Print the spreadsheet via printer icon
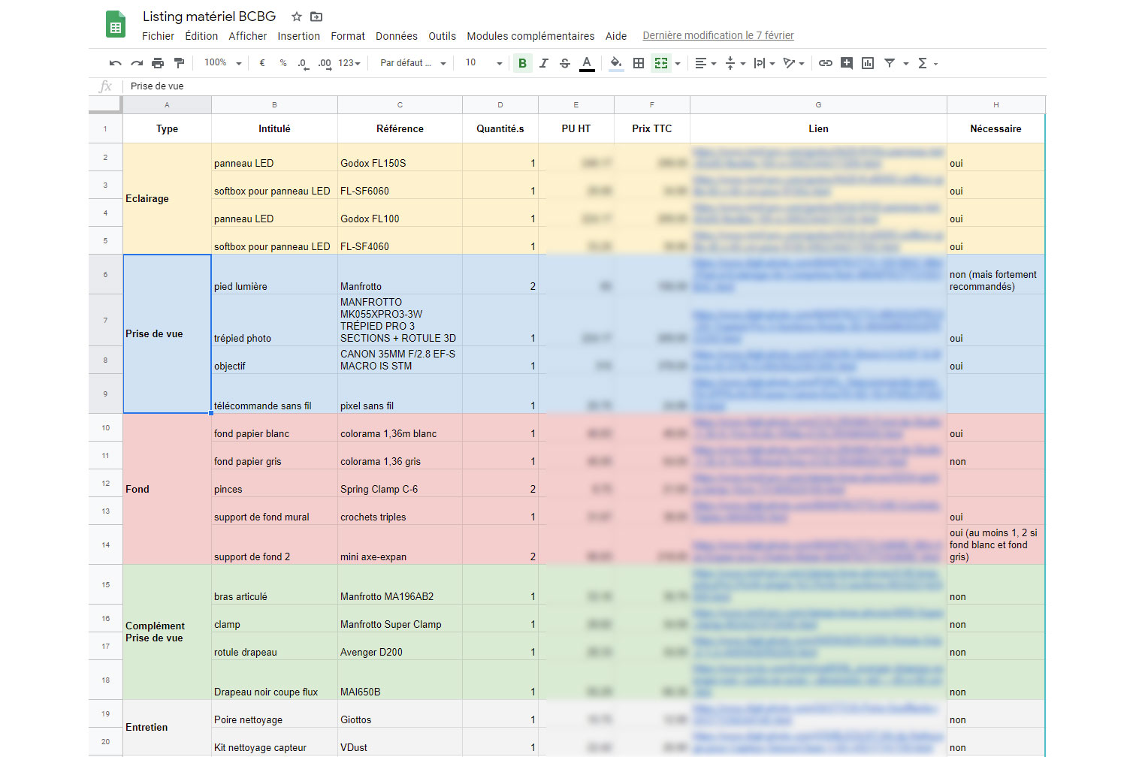This screenshot has height=757, width=1136. coord(158,63)
